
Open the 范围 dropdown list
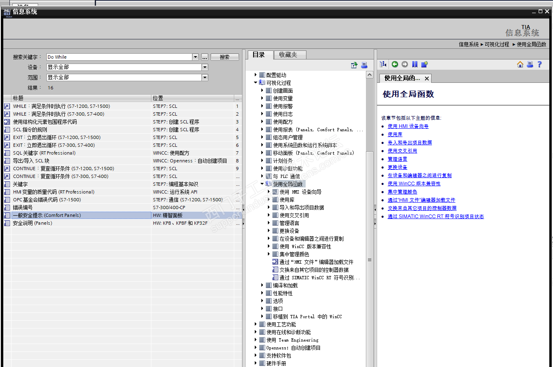pyautogui.click(x=205, y=78)
